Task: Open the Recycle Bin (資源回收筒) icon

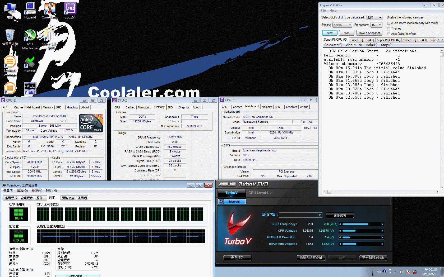Action: pyautogui.click(x=10, y=37)
